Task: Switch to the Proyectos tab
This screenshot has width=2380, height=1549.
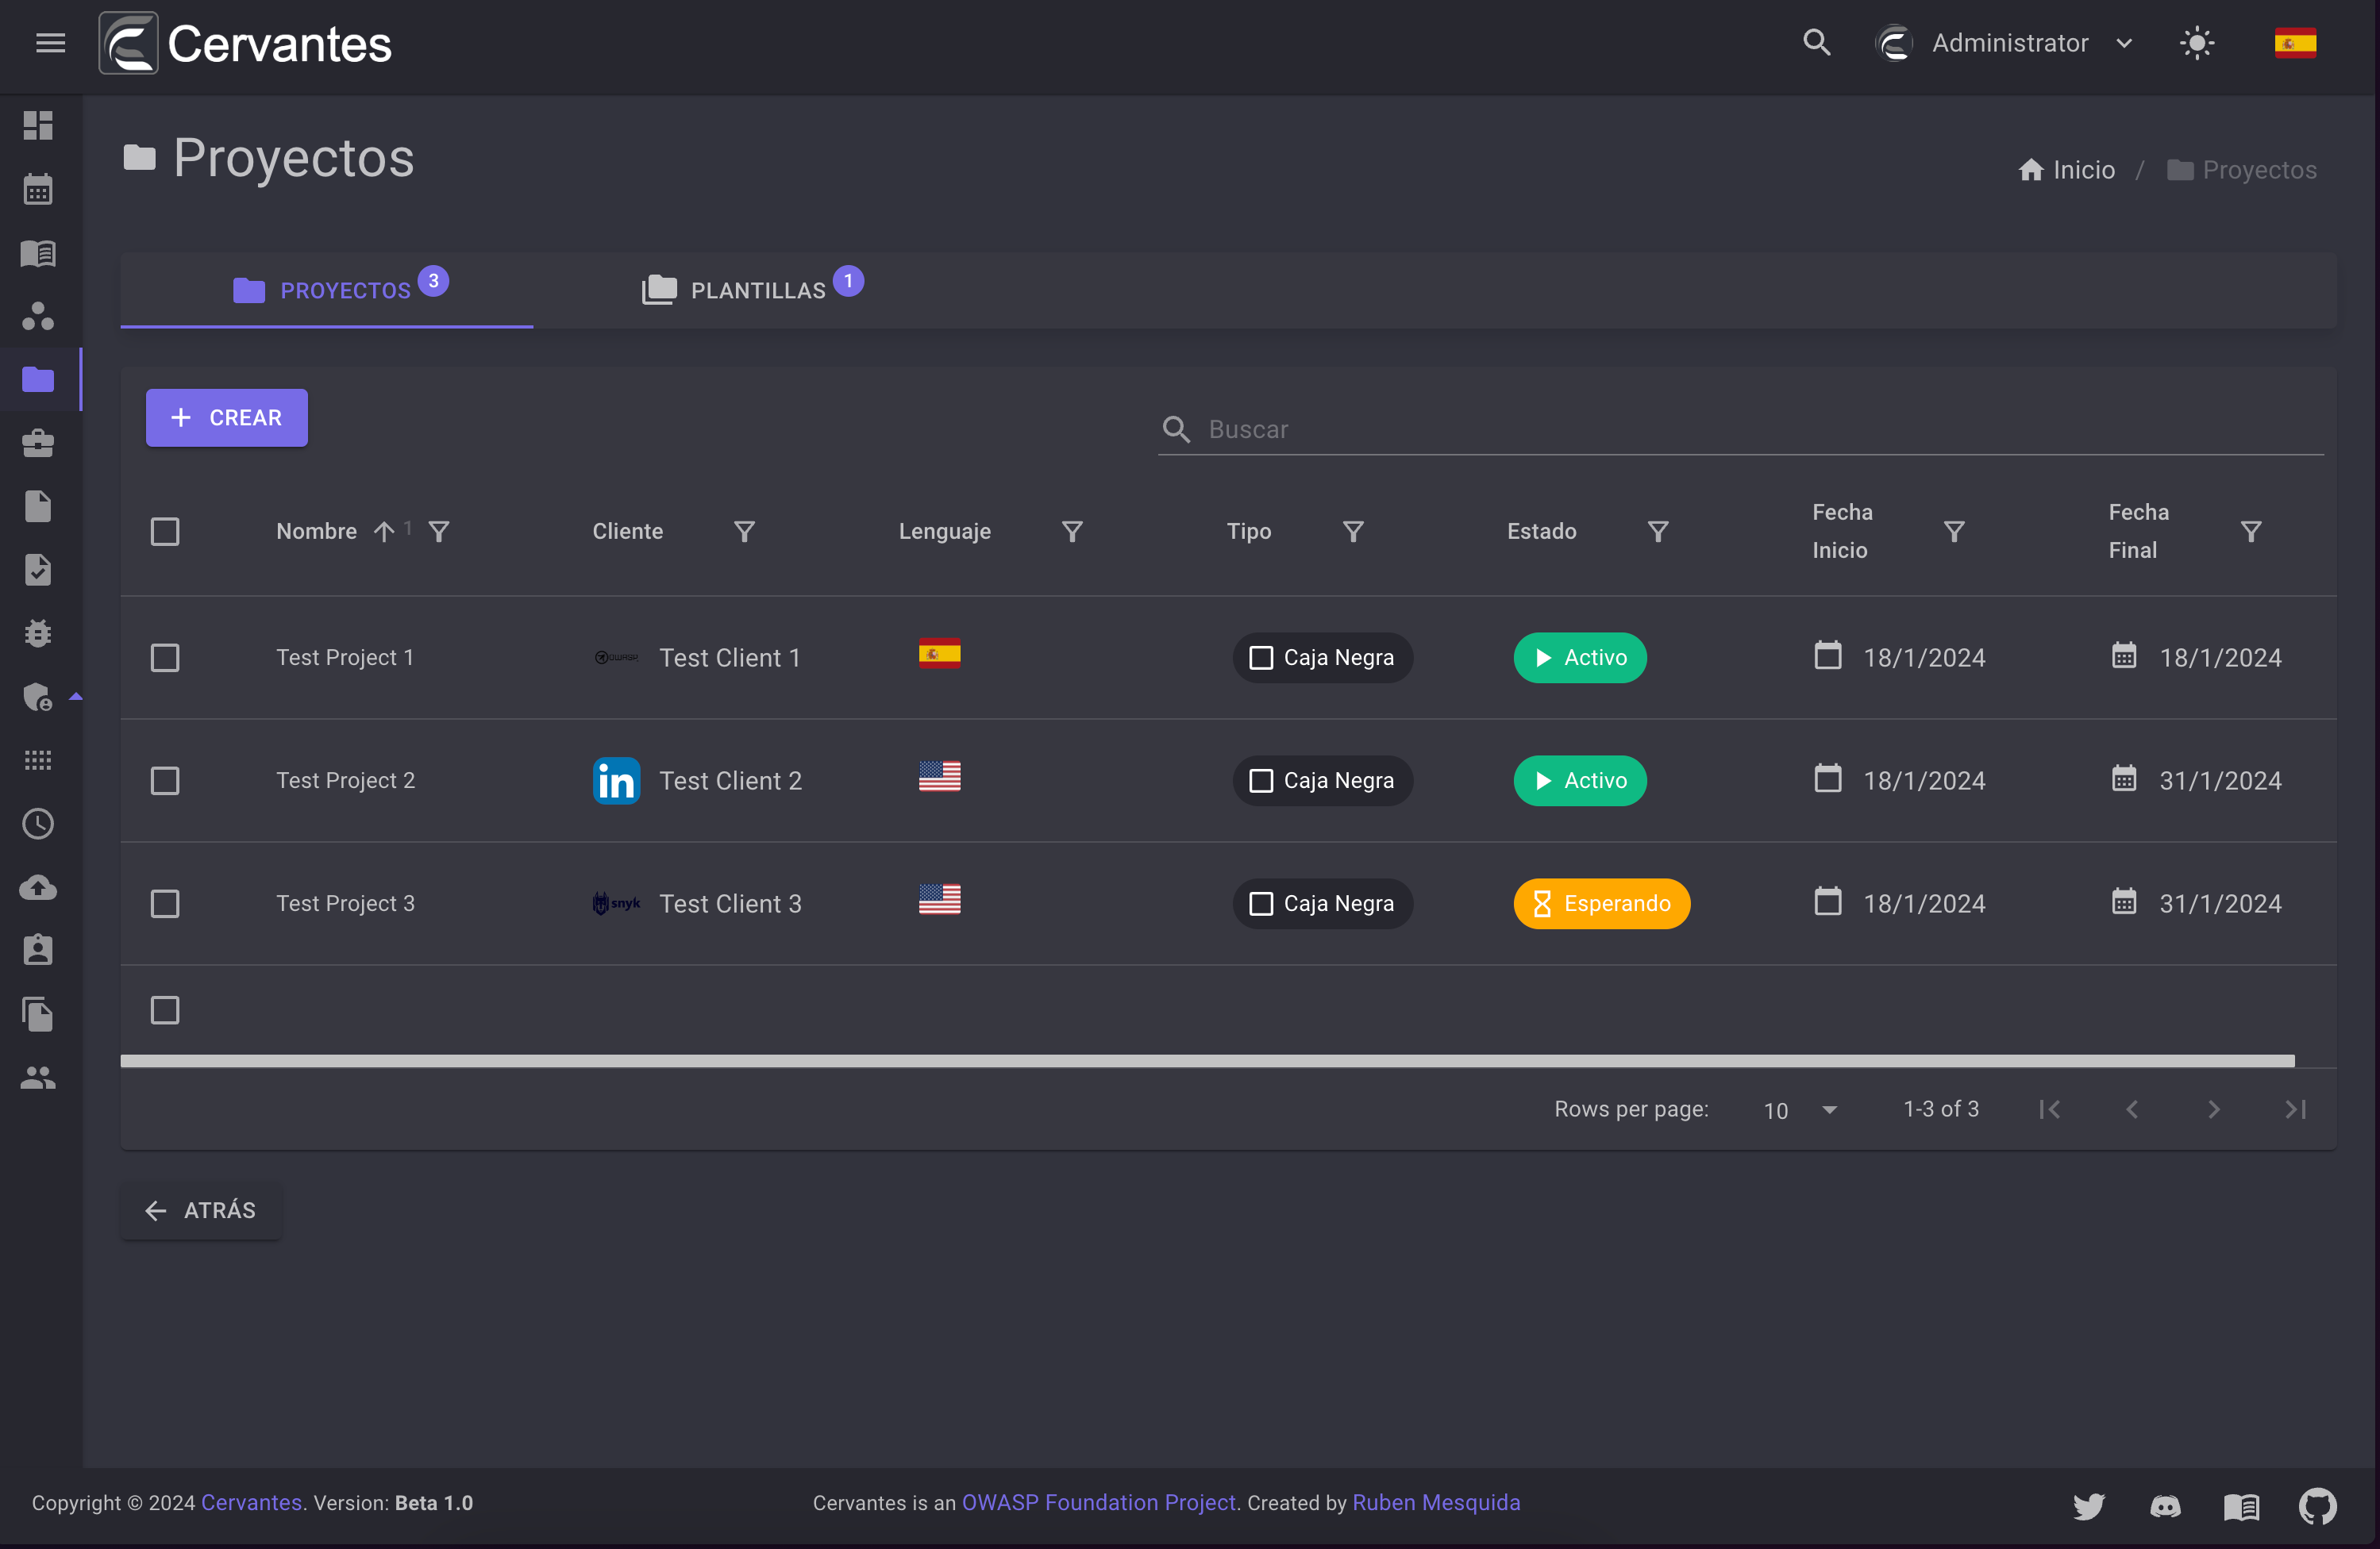Action: tap(327, 290)
